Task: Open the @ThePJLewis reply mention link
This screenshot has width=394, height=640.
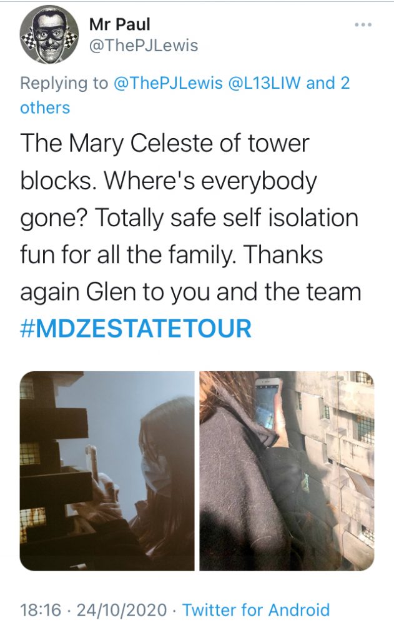Action: [169, 83]
